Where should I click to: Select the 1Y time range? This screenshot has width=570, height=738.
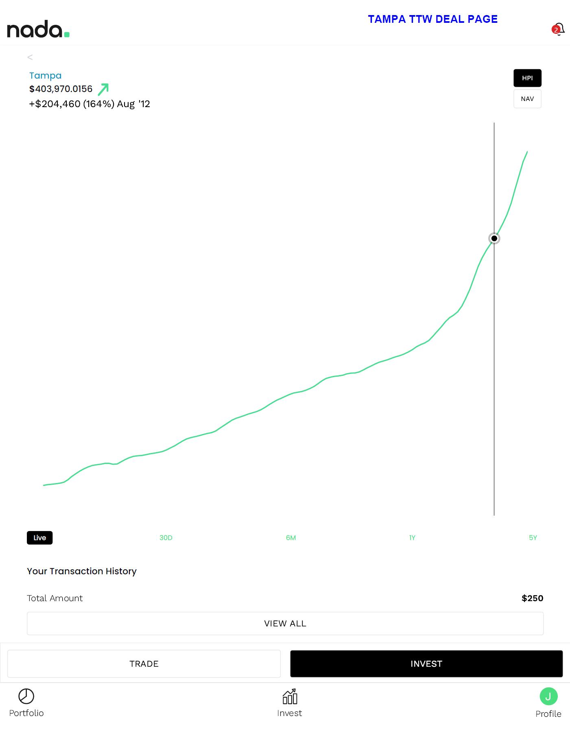412,538
